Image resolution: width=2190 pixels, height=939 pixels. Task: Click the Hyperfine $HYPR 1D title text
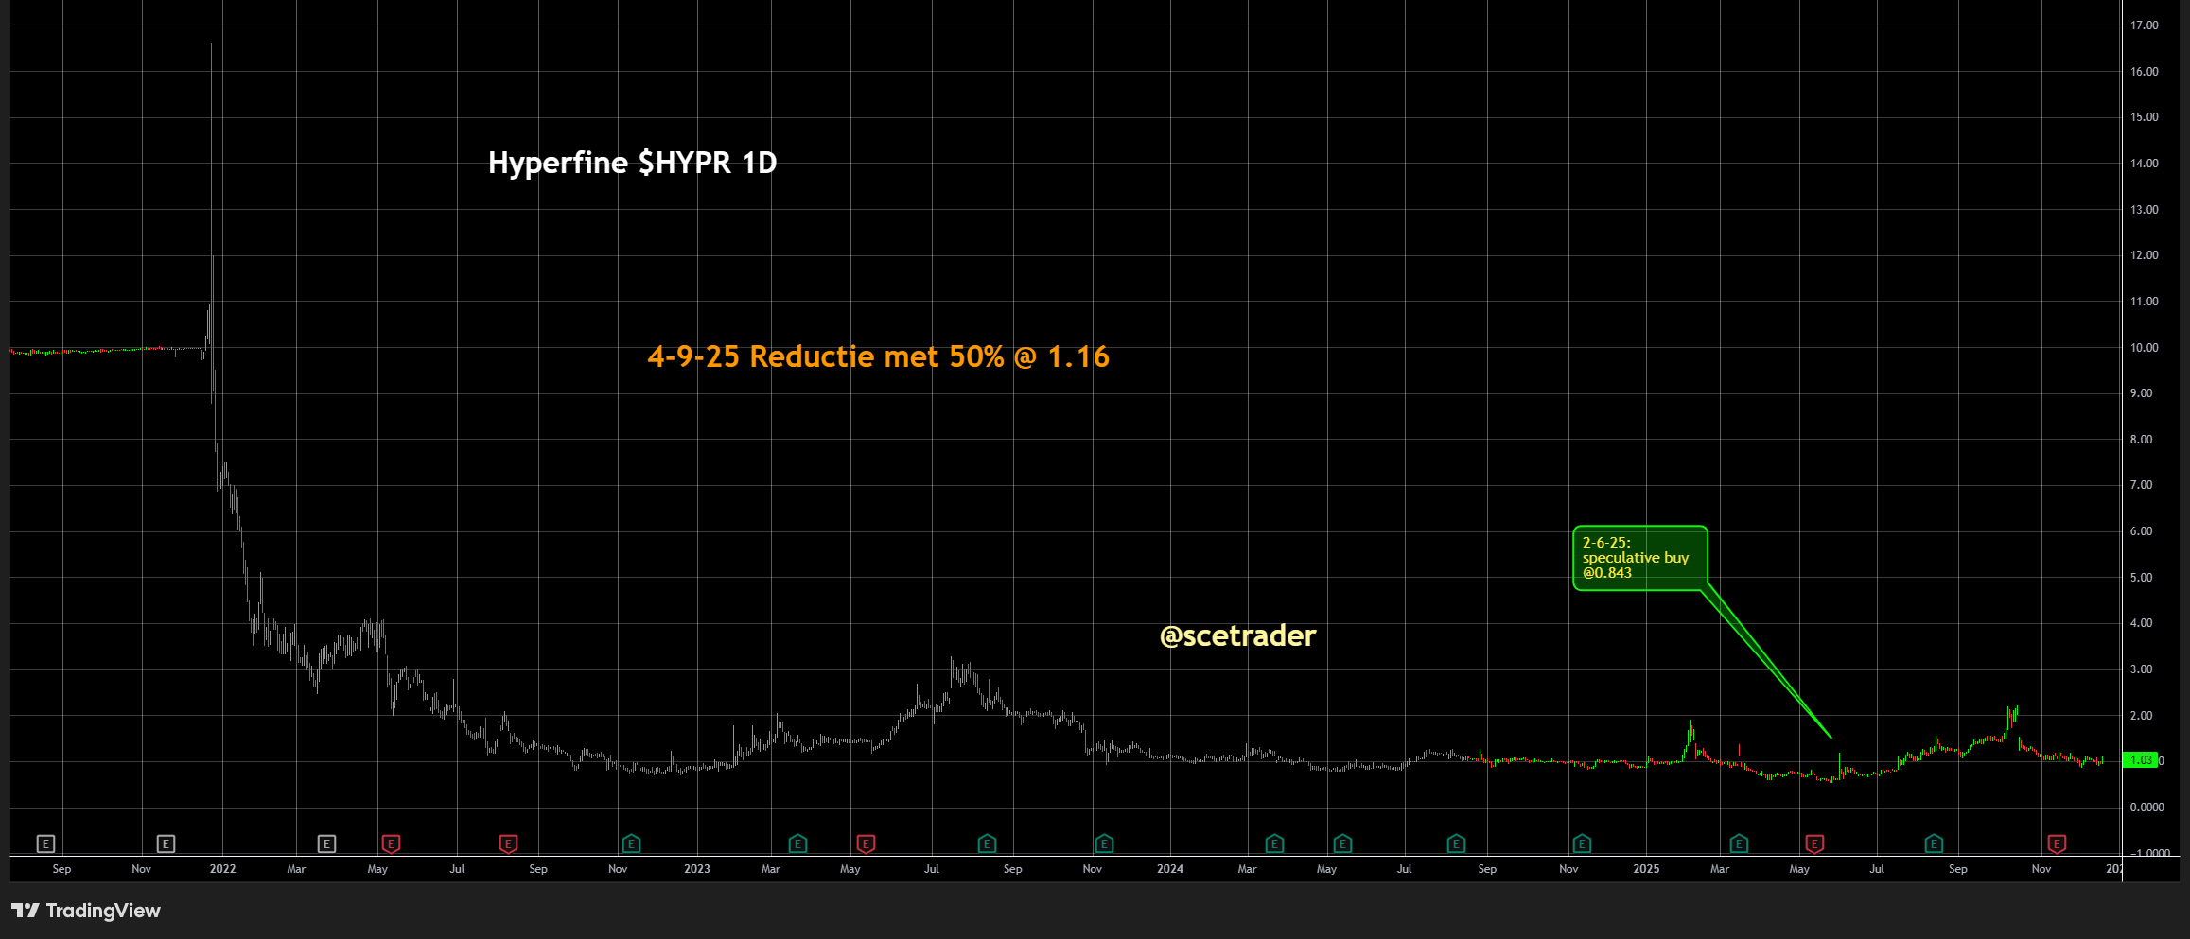(x=632, y=163)
